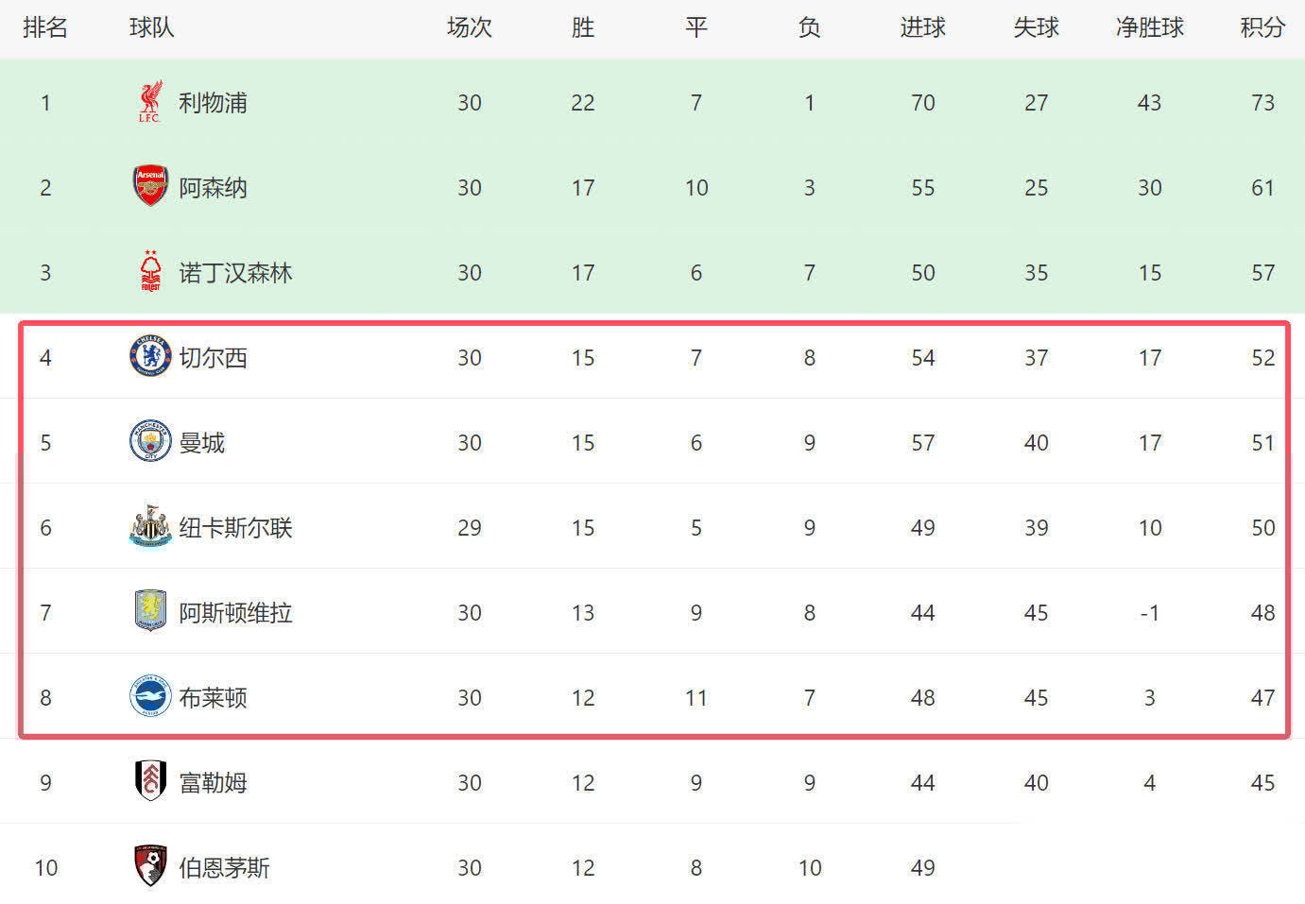
Task: Select the 阿斯顿维拉 team name
Action: 236,613
